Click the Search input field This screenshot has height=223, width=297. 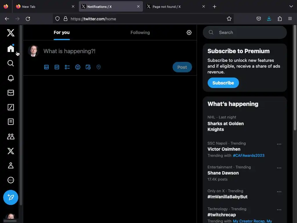tap(245, 33)
